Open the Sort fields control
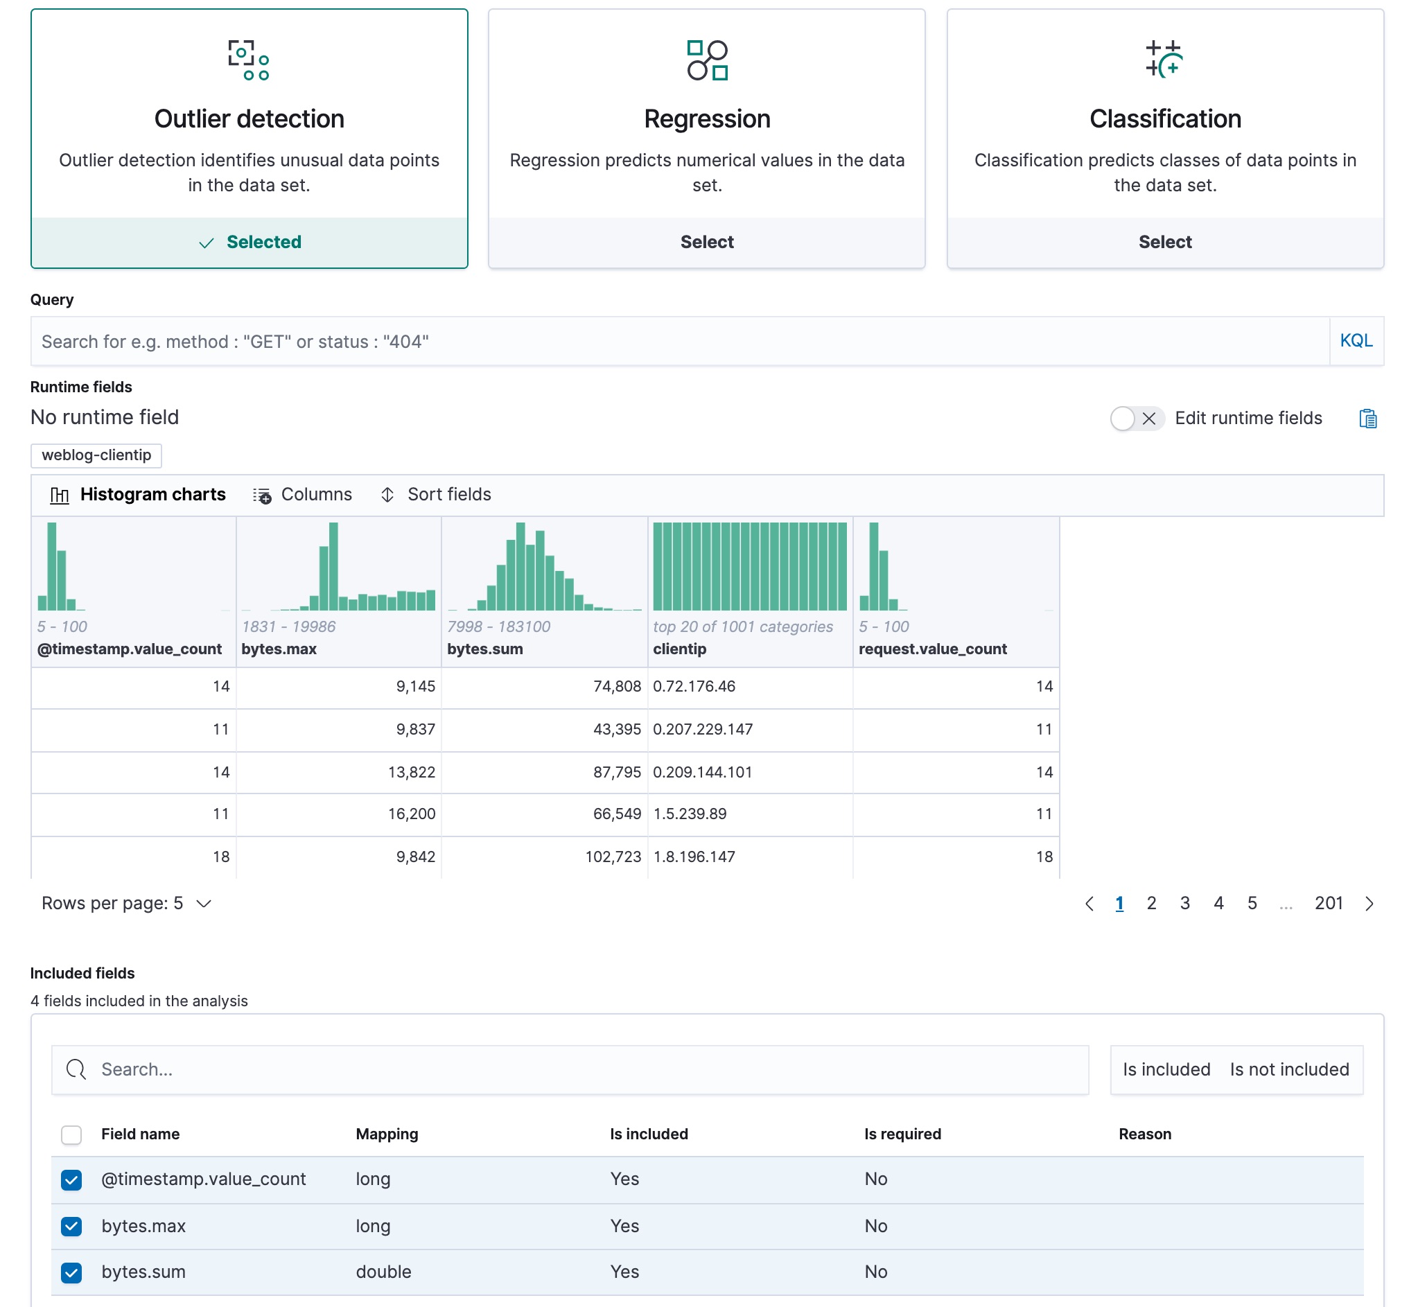 [x=387, y=494]
